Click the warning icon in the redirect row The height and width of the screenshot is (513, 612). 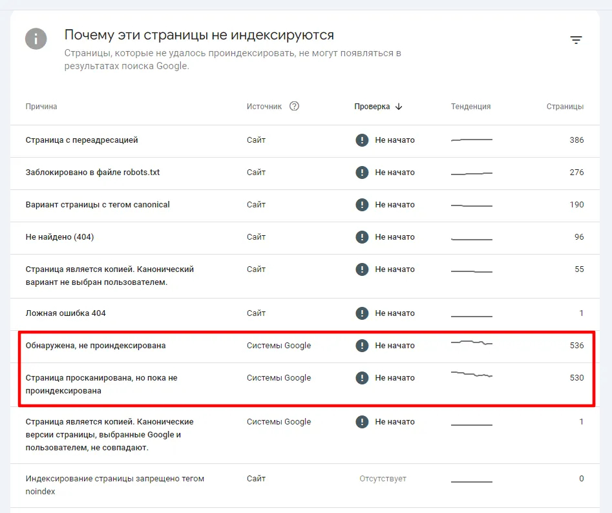[362, 140]
